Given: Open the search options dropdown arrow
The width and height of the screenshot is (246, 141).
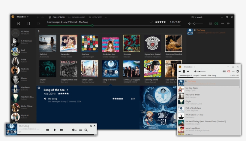Looking at the screenshot, I should tap(195, 17).
